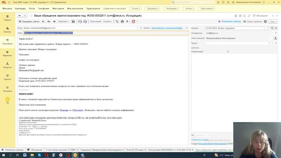
Task: Click the yellow circle icon in the left sidebar
Action: pos(7,100)
